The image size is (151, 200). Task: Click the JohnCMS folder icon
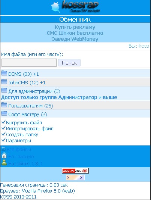[4, 82]
